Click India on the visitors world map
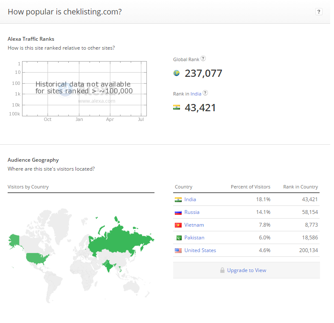This screenshot has width=334, height=323. [108, 266]
